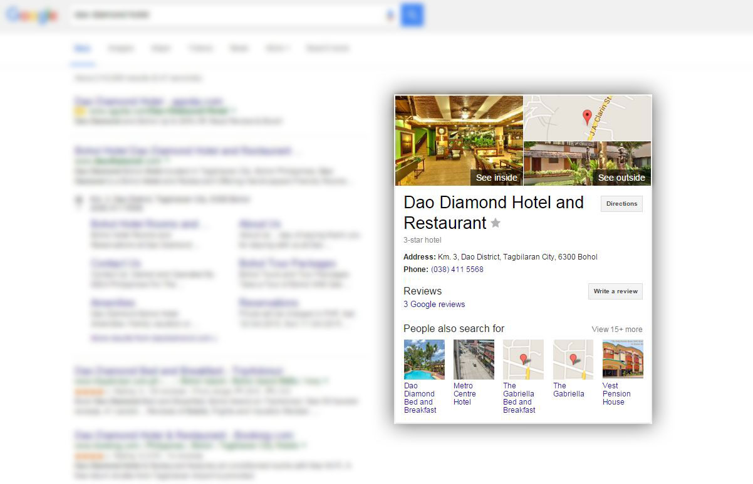This screenshot has width=753, height=484.
Task: Open The Gabriella Bed and Breakfast link
Action: click(519, 398)
